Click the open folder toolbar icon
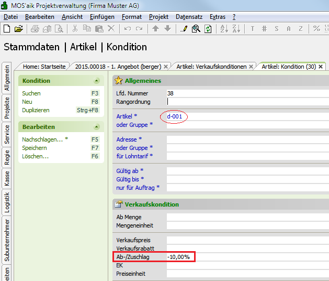Image resolution: width=329 pixels, height=281 pixels. pyautogui.click(x=19, y=29)
